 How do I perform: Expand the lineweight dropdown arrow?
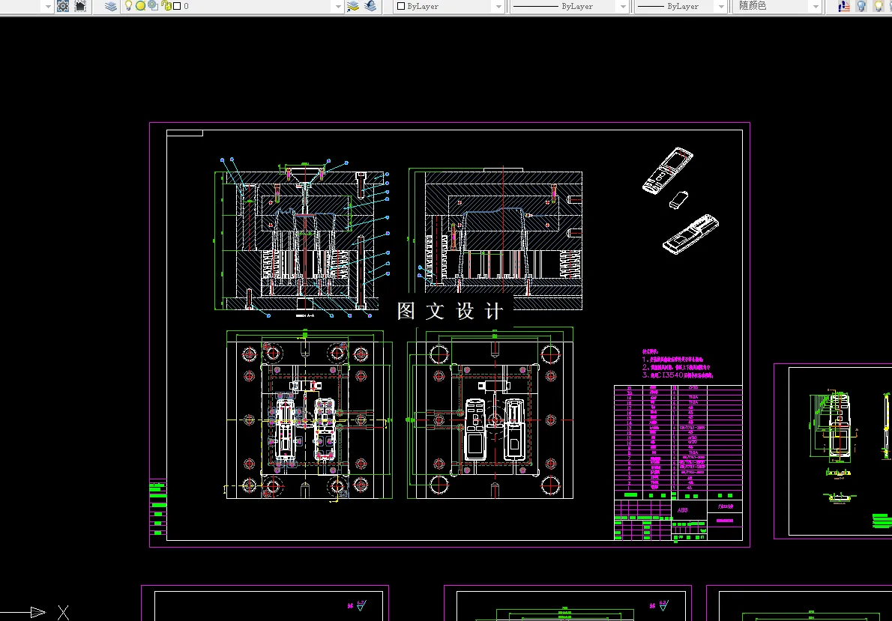(x=722, y=6)
